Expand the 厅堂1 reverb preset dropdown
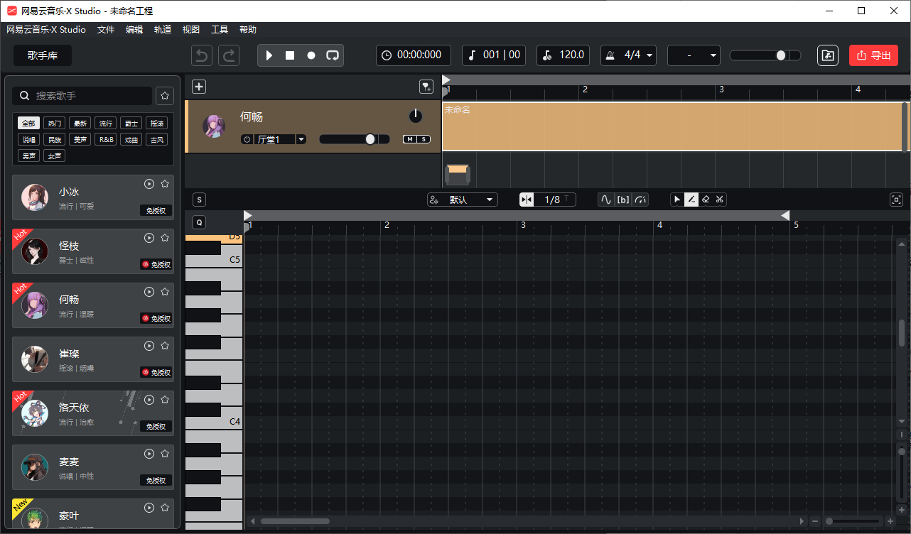The image size is (911, 534). (x=301, y=139)
